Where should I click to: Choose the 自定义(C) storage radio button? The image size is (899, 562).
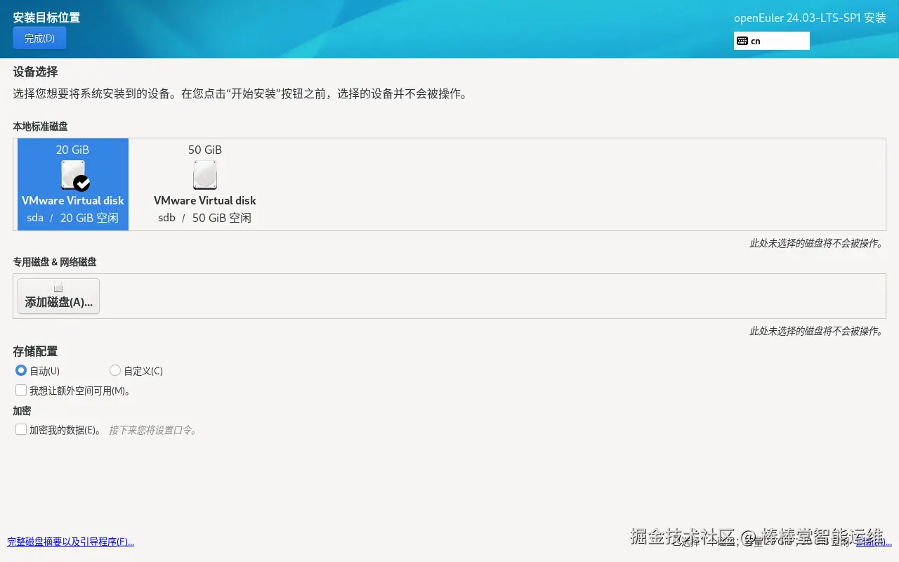(115, 370)
